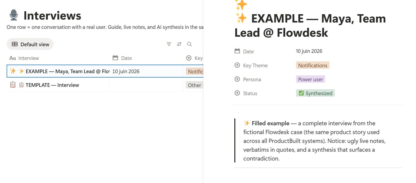
Task: Open the Synthesized Status select value
Action: pyautogui.click(x=315, y=93)
